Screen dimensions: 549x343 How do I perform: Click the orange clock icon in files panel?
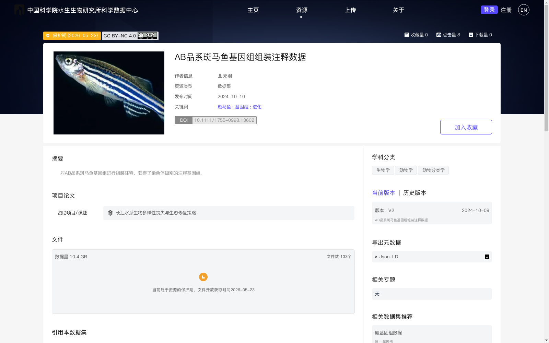click(x=203, y=277)
